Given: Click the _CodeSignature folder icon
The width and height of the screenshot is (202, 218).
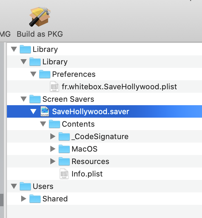Looking at the screenshot, I should click(64, 136).
